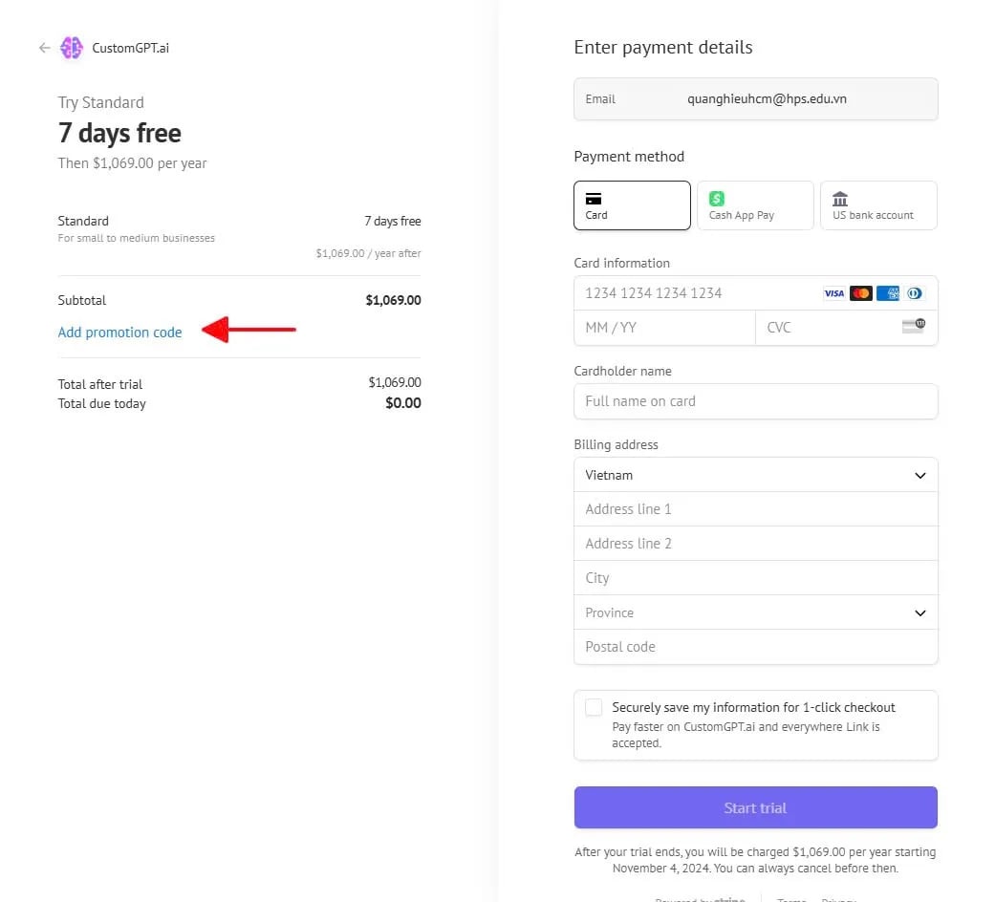Click the Mastercard icon
The image size is (995, 902).
click(861, 293)
